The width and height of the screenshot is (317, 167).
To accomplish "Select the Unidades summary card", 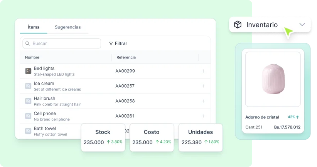I will [x=200, y=137].
